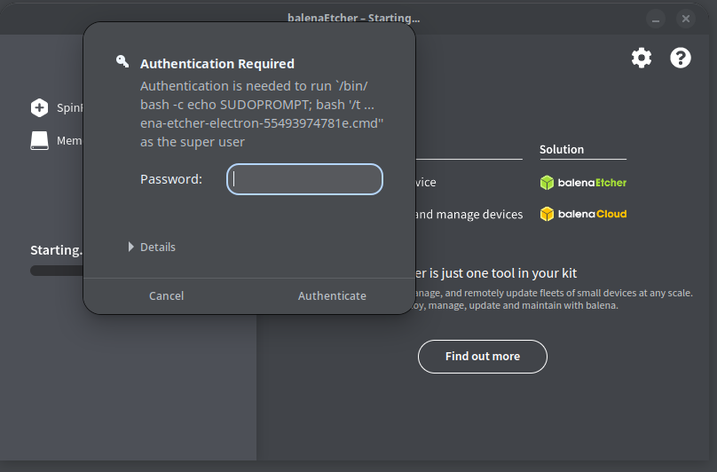
Task: Click the Authentication Required heading
Action: tap(217, 64)
